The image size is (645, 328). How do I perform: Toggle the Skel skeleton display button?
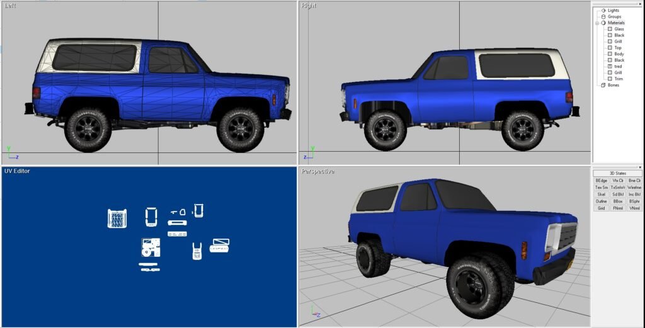pyautogui.click(x=601, y=194)
